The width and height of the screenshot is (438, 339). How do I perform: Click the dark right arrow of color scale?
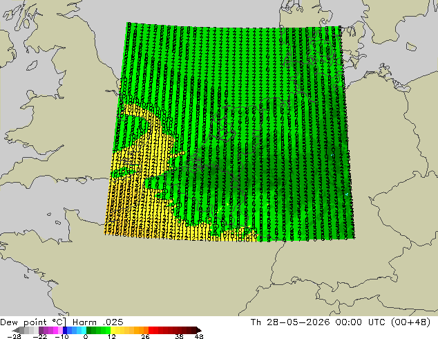coord(199,330)
